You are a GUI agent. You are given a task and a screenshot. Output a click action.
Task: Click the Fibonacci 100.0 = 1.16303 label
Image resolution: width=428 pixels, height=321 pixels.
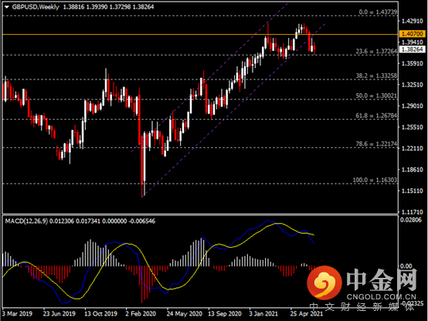click(375, 180)
